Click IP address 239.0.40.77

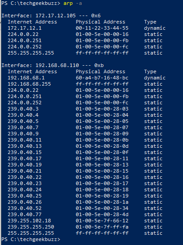pos(24,214)
